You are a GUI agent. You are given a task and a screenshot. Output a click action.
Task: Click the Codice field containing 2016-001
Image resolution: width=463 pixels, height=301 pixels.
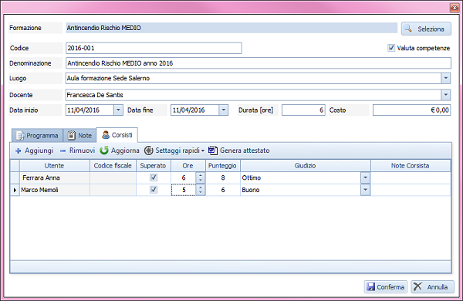[154, 48]
